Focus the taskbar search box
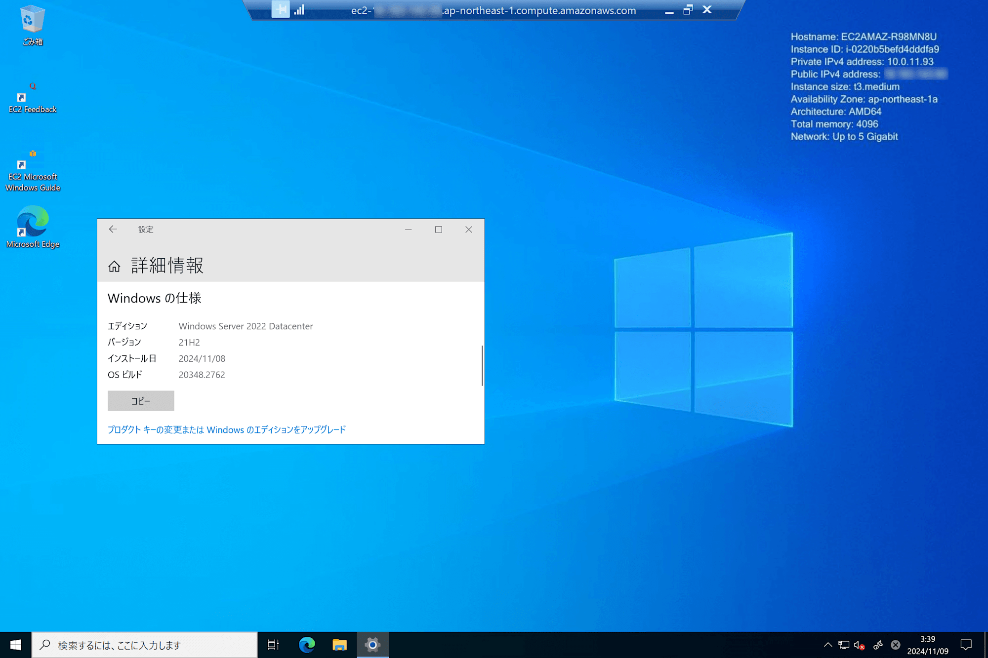 tap(145, 645)
